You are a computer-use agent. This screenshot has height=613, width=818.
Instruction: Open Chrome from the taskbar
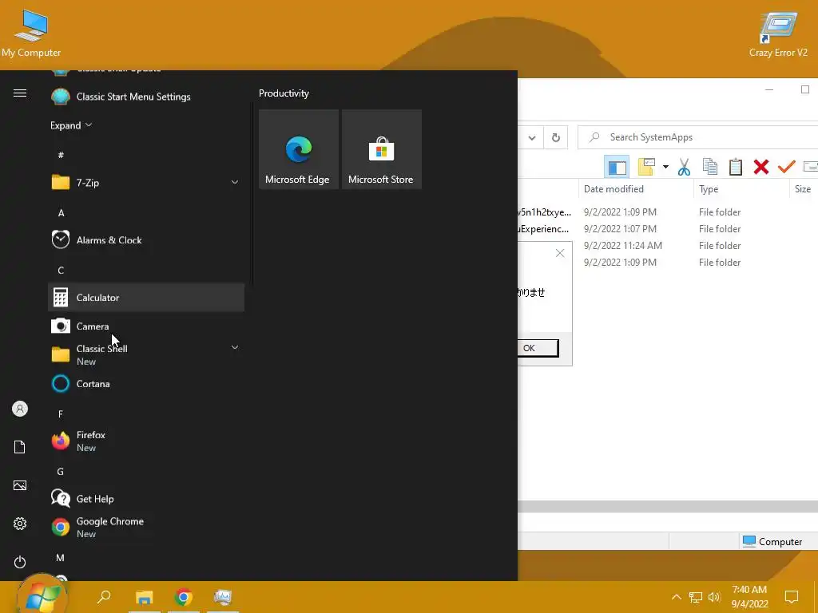coord(184,597)
